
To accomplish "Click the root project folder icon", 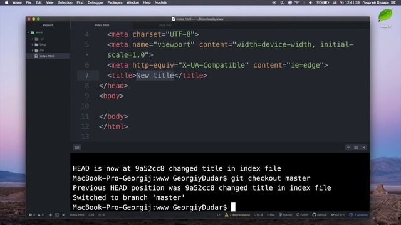I will [x=33, y=32].
